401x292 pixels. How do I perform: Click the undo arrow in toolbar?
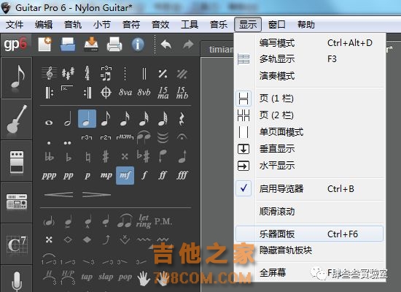[166, 45]
